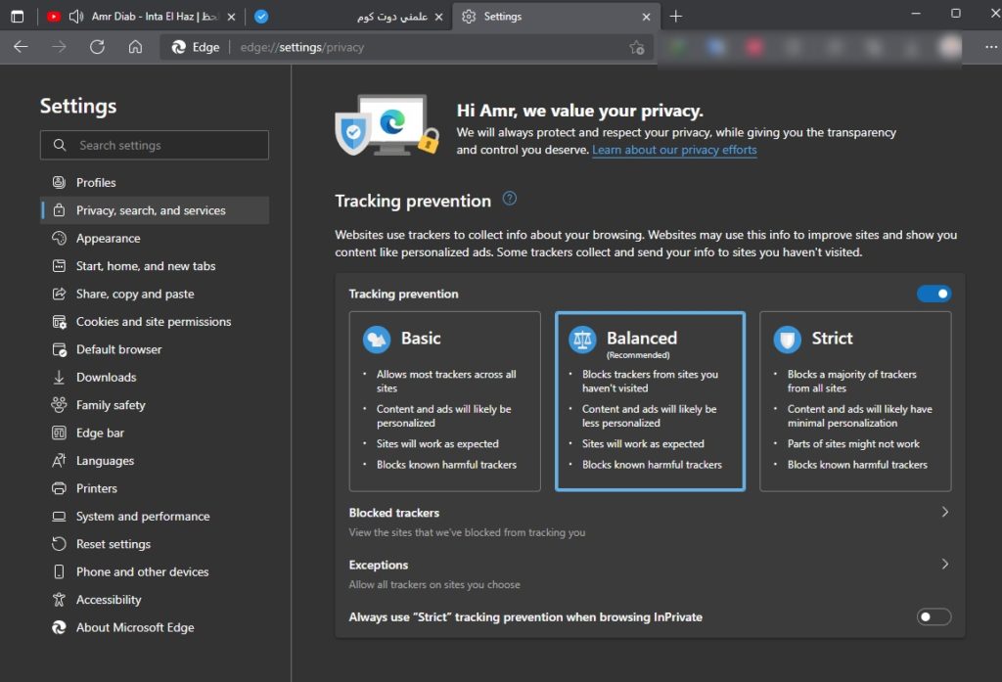Click the Tracking prevention help question icon
The image size is (1002, 682).
tap(509, 199)
